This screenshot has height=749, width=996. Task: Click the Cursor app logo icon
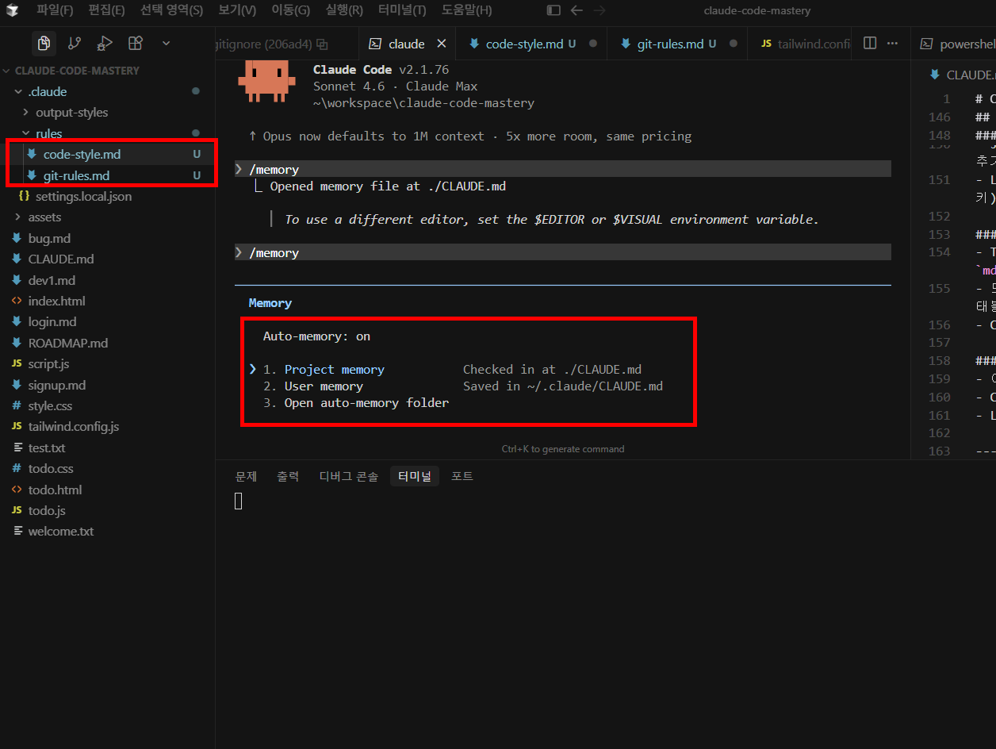12,10
